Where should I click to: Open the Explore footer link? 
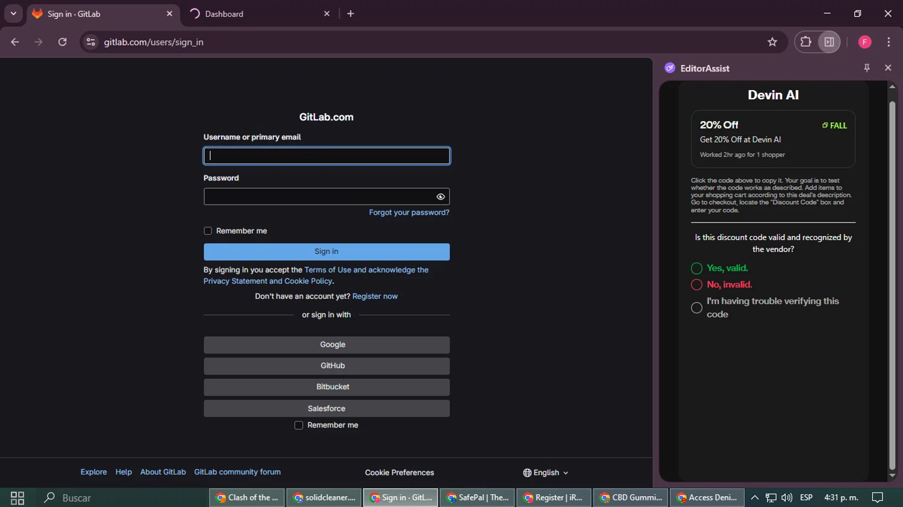[93, 472]
